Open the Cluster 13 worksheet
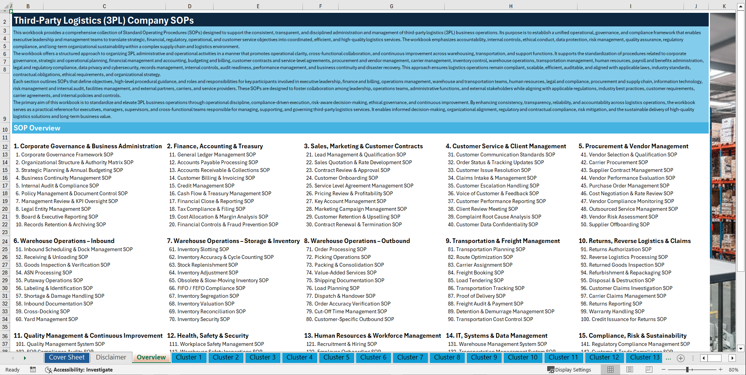The width and height of the screenshot is (746, 375). point(643,358)
